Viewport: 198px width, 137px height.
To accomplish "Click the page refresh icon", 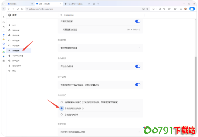I will pyautogui.click(x=18, y=9).
